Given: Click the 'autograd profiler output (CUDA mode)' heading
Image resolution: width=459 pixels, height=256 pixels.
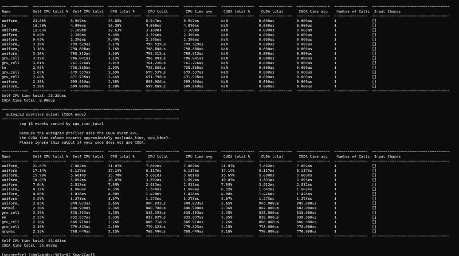Looking at the screenshot, I should (x=46, y=114).
